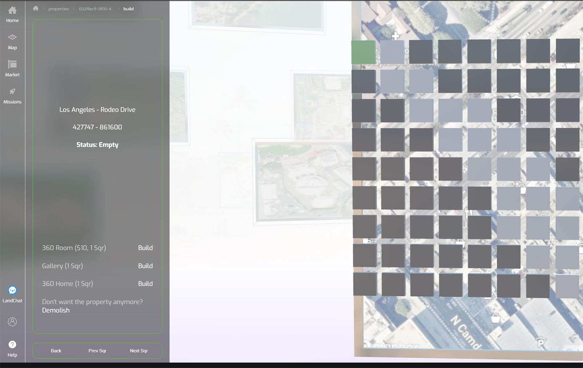Open the Market section
The height and width of the screenshot is (368, 583).
point(12,69)
